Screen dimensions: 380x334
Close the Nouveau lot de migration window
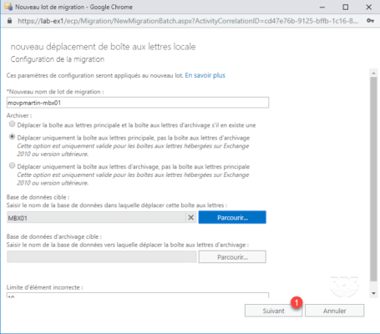click(x=368, y=8)
